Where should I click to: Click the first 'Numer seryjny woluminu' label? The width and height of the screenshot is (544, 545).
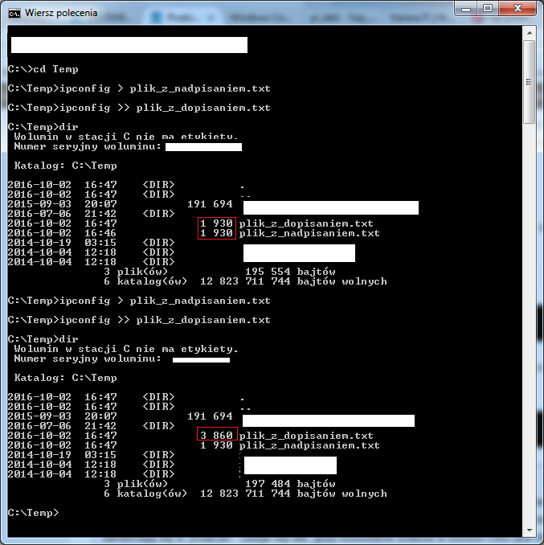87,146
